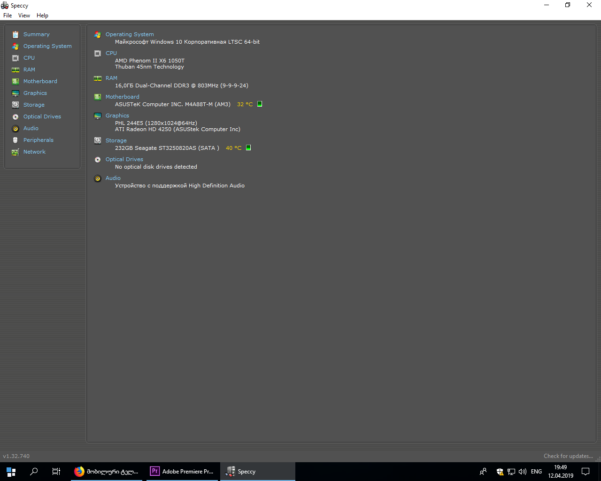This screenshot has height=481, width=601.
Task: Click the Summary icon in the sidebar
Action: (15, 34)
